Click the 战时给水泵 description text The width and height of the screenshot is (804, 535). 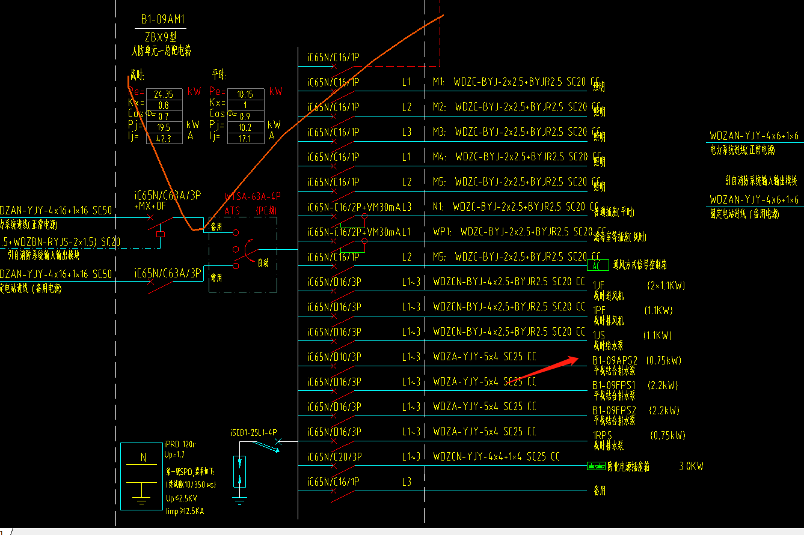609,346
